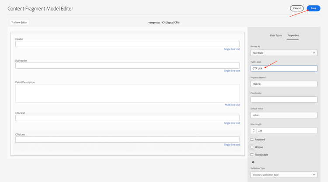Screen dimensions: 328x182
Task: Click the Cancel button
Action: click(297, 8)
